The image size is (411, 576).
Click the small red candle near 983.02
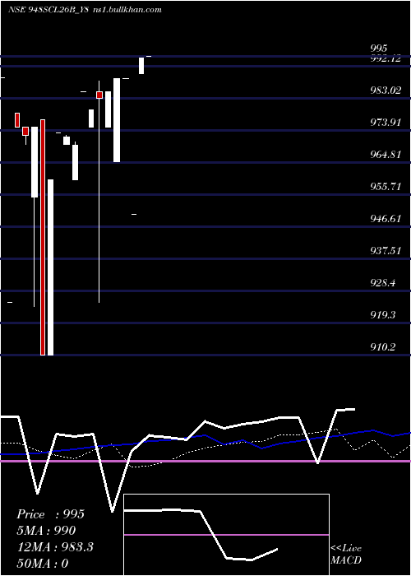tap(99, 95)
